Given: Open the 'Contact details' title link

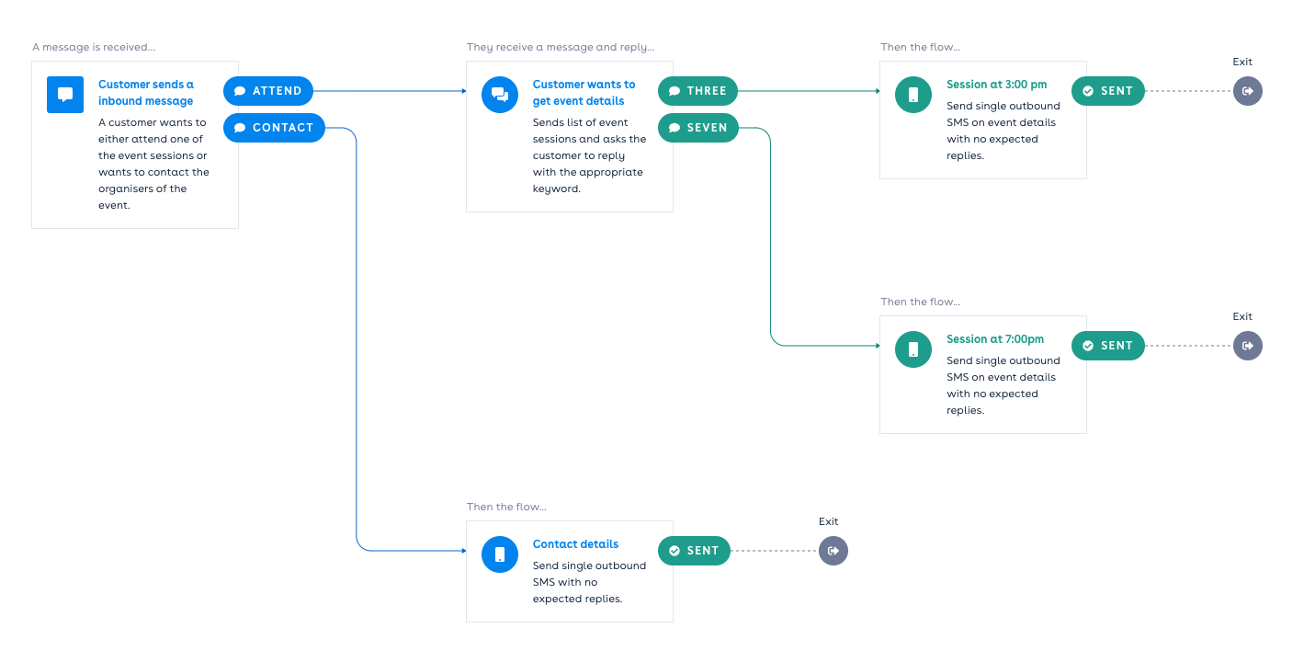Looking at the screenshot, I should [x=575, y=544].
